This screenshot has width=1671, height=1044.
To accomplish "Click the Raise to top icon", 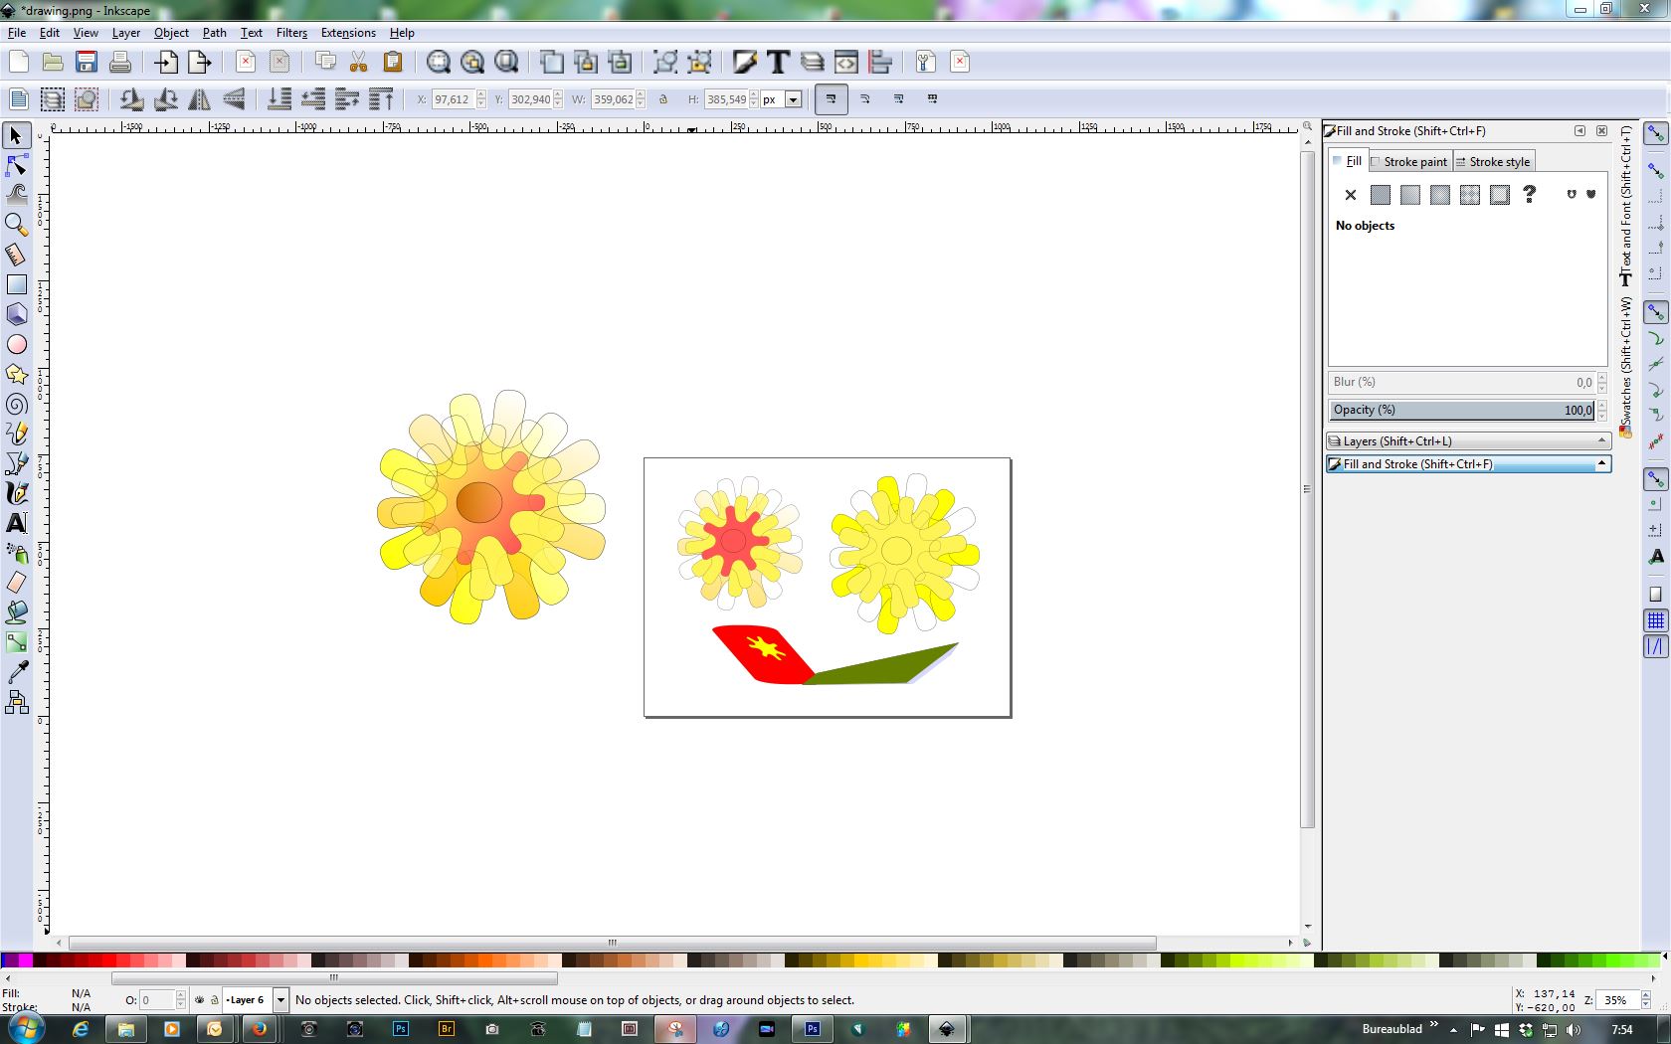I will pyautogui.click(x=381, y=99).
